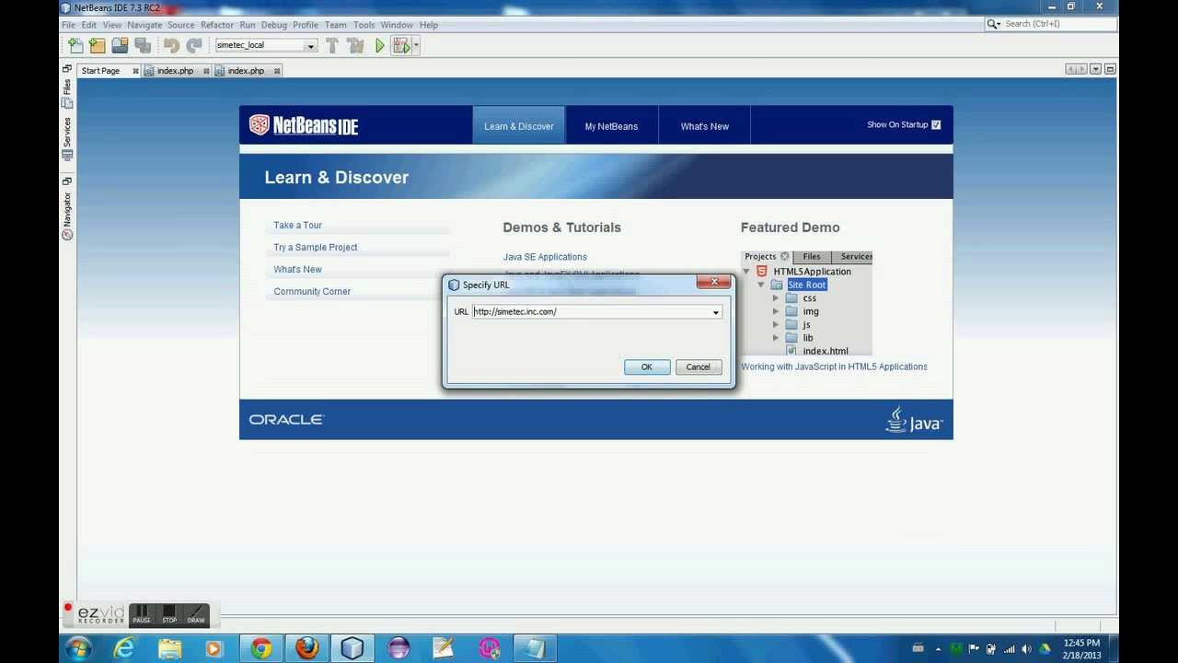
Task: Open the Community Corner link
Action: 312,291
